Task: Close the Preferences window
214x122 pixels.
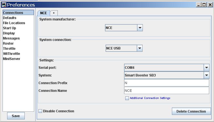Action: [x=210, y=5]
